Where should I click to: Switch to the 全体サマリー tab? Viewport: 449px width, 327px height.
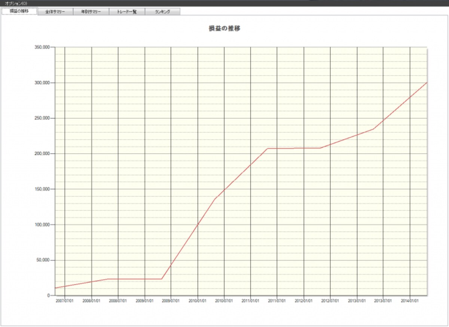click(x=55, y=12)
